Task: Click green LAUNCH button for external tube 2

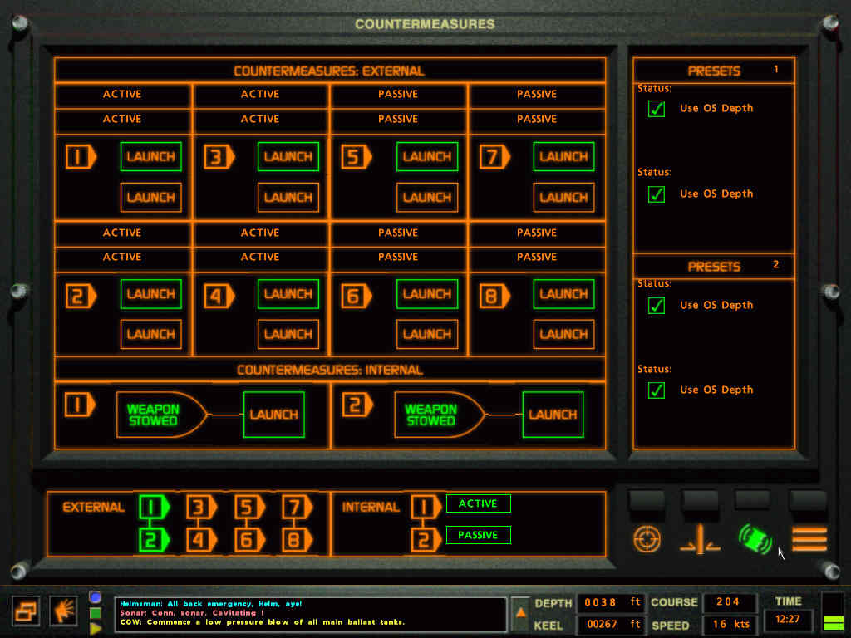Action: tap(151, 294)
